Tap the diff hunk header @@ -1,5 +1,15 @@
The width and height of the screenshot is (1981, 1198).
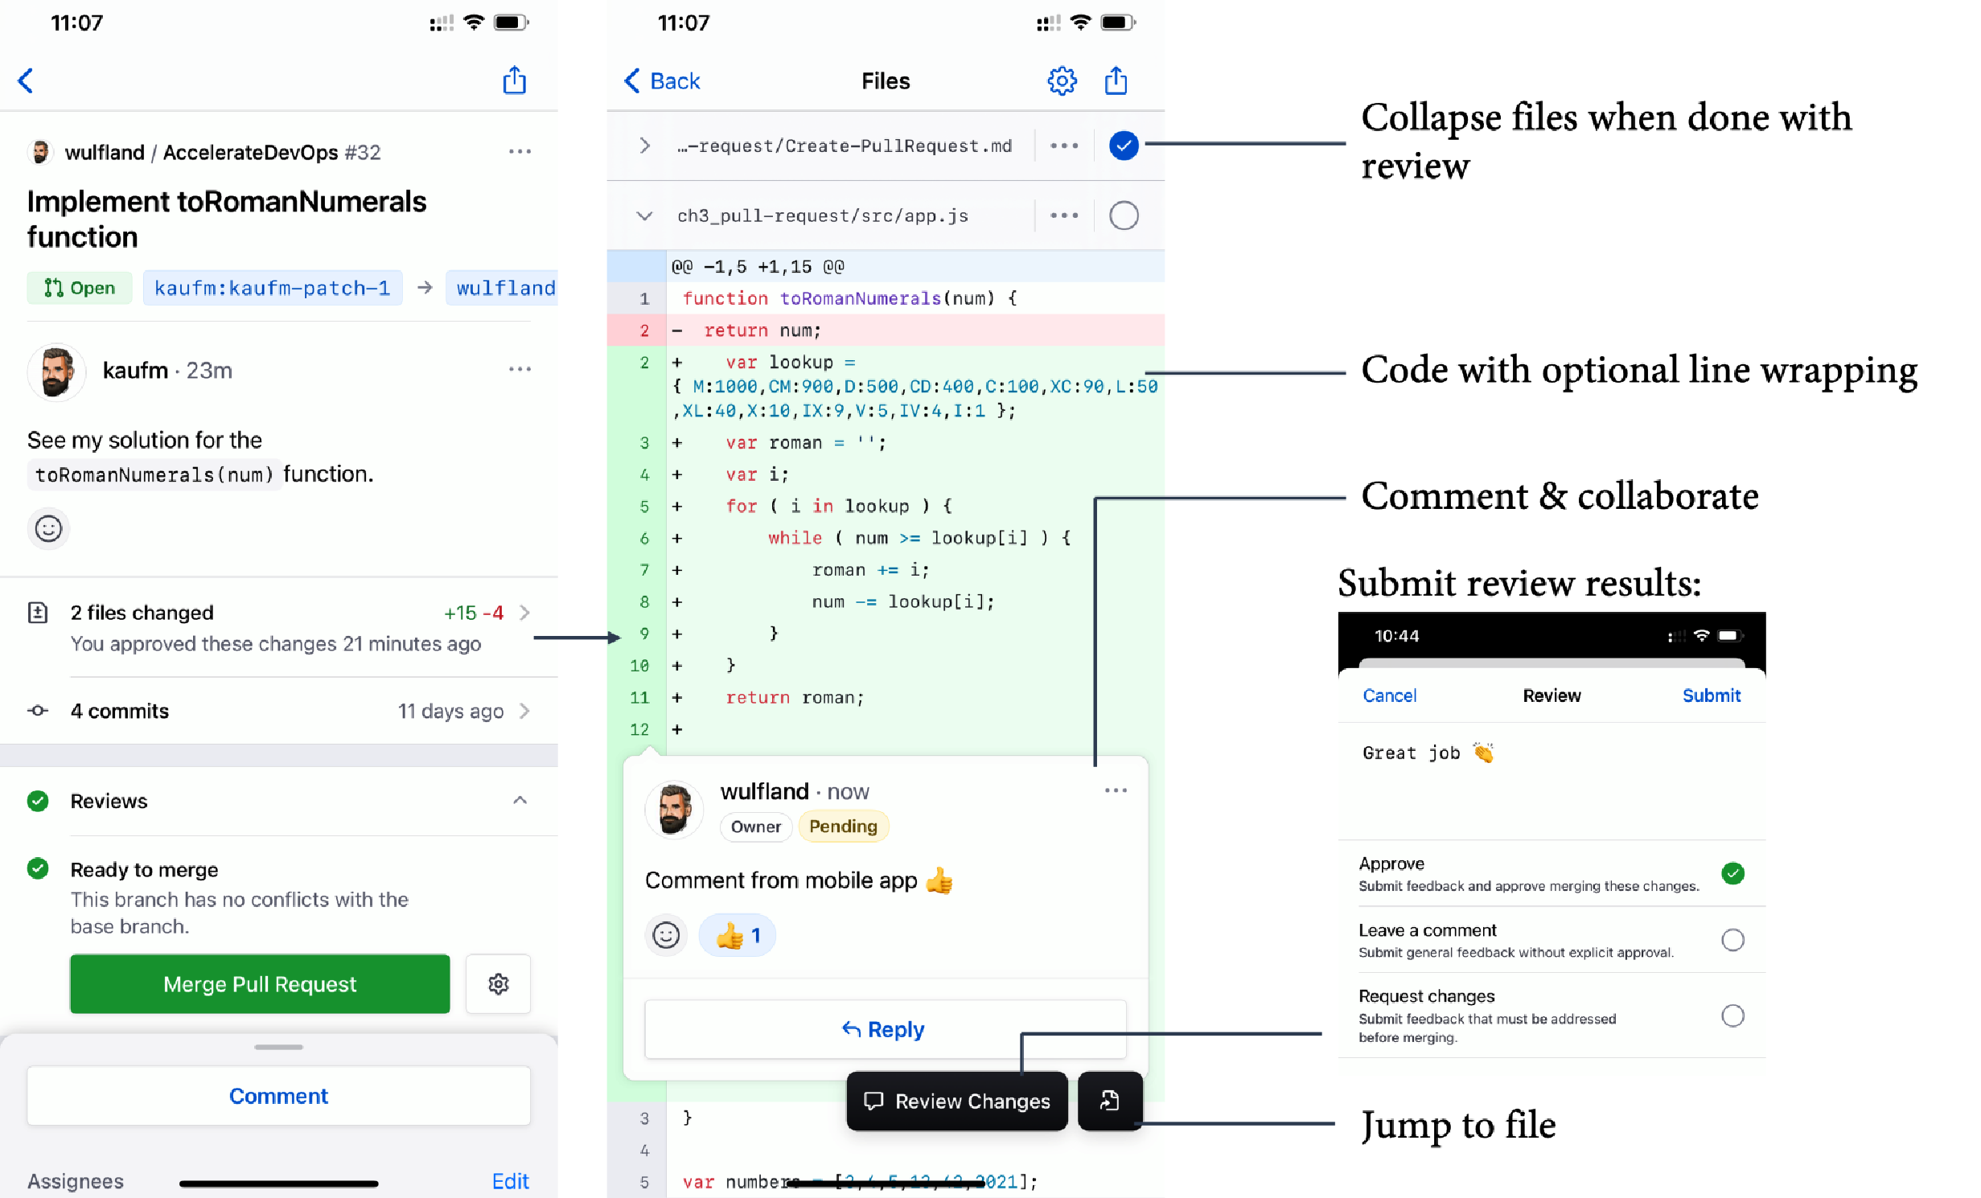coord(886,266)
